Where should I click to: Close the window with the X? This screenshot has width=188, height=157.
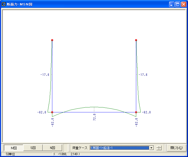184,4
